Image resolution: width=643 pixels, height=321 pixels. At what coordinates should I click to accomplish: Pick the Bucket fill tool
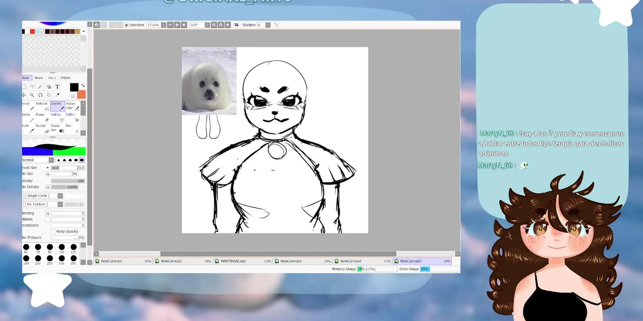tap(43, 128)
